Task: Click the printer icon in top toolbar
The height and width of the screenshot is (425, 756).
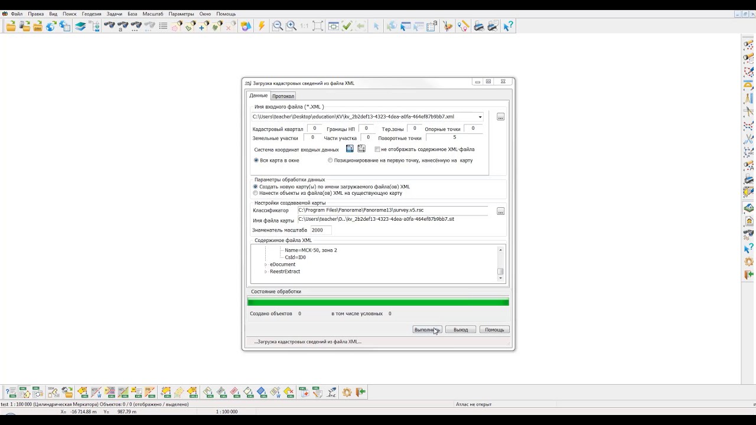Action: click(x=479, y=26)
